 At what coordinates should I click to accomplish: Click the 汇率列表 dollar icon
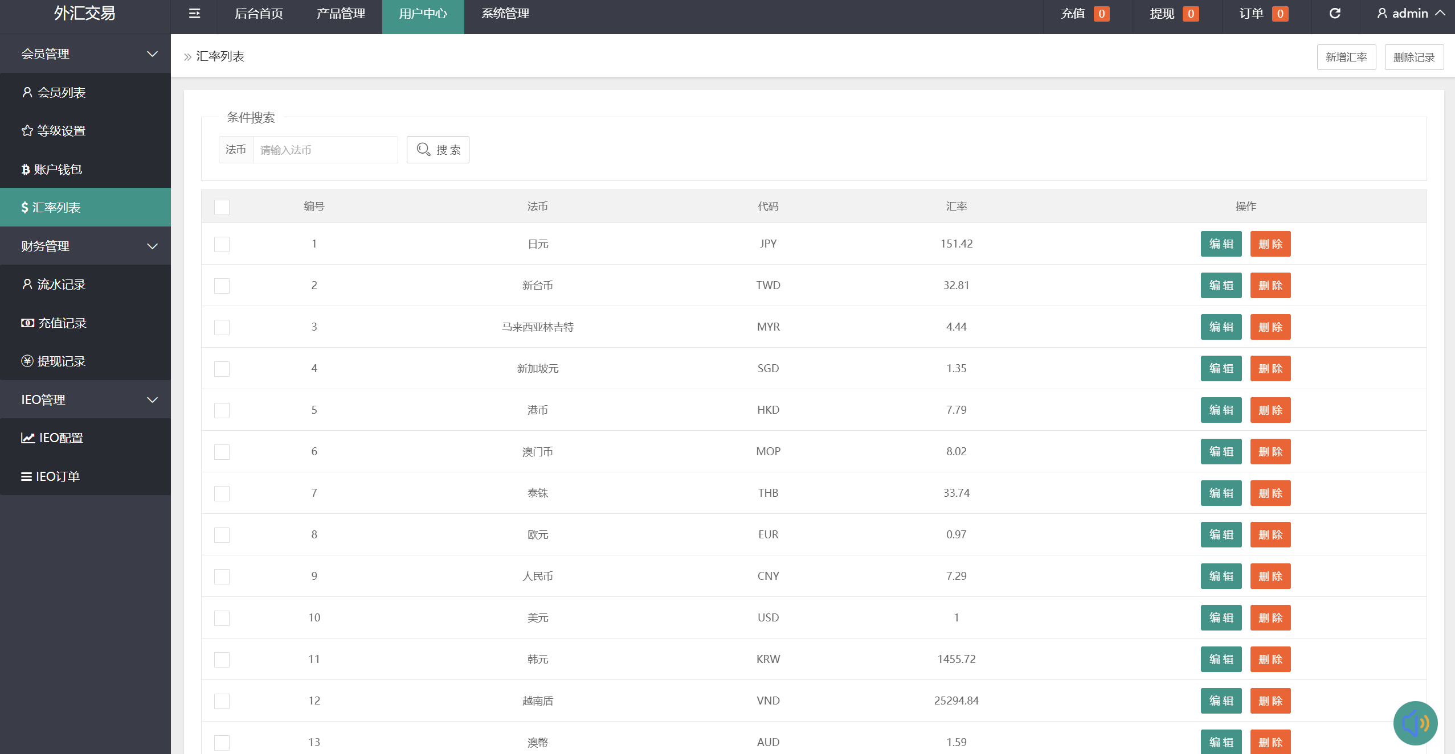pos(24,208)
